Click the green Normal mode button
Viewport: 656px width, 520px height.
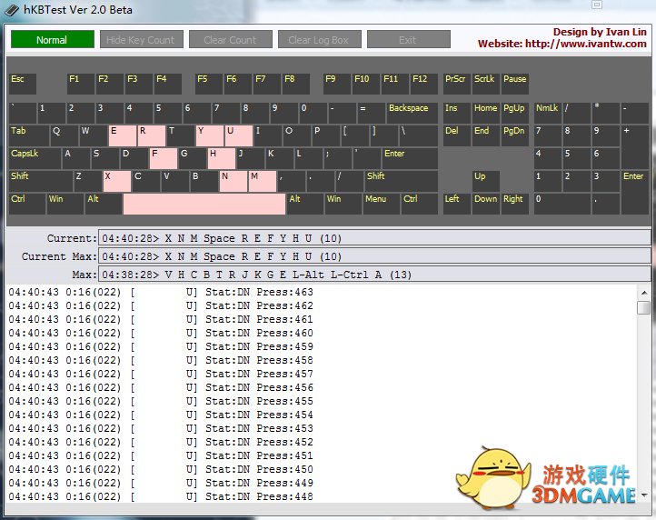coord(53,39)
